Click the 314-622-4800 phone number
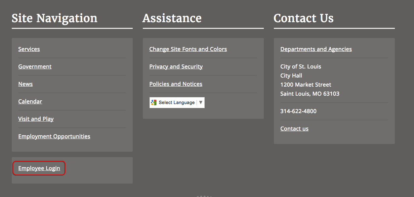Screen dimensions: 414x197 298,111
